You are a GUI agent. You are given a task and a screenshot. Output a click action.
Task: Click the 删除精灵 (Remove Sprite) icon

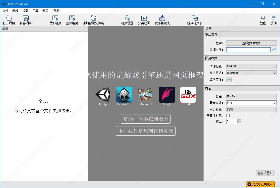click(x=72, y=18)
